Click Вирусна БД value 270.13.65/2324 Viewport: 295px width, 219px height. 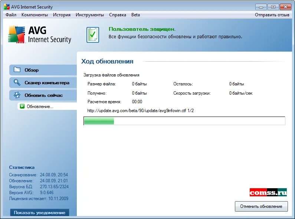(54, 187)
